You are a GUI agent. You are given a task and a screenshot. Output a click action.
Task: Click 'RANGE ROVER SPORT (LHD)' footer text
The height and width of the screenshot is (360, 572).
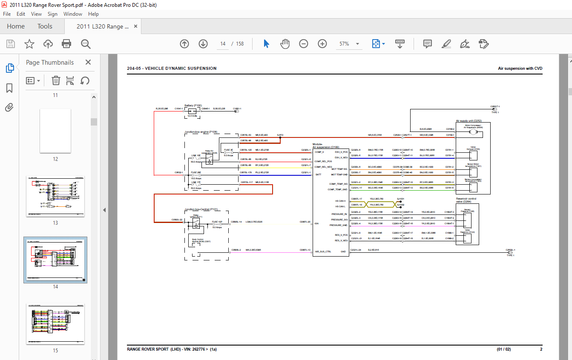coord(154,349)
